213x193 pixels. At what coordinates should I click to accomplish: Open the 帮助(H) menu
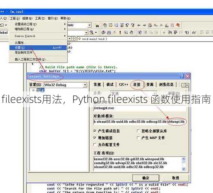[x=66, y=18]
